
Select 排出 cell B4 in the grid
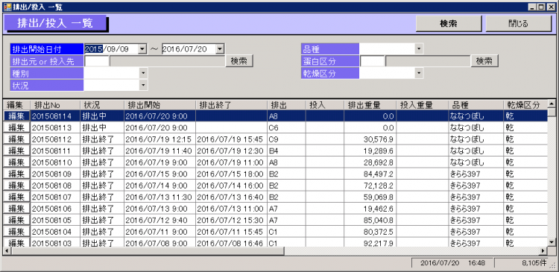[x=287, y=151]
